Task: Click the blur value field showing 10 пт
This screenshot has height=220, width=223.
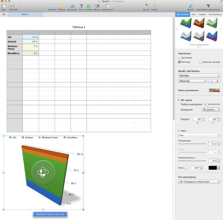Action: pos(213,144)
